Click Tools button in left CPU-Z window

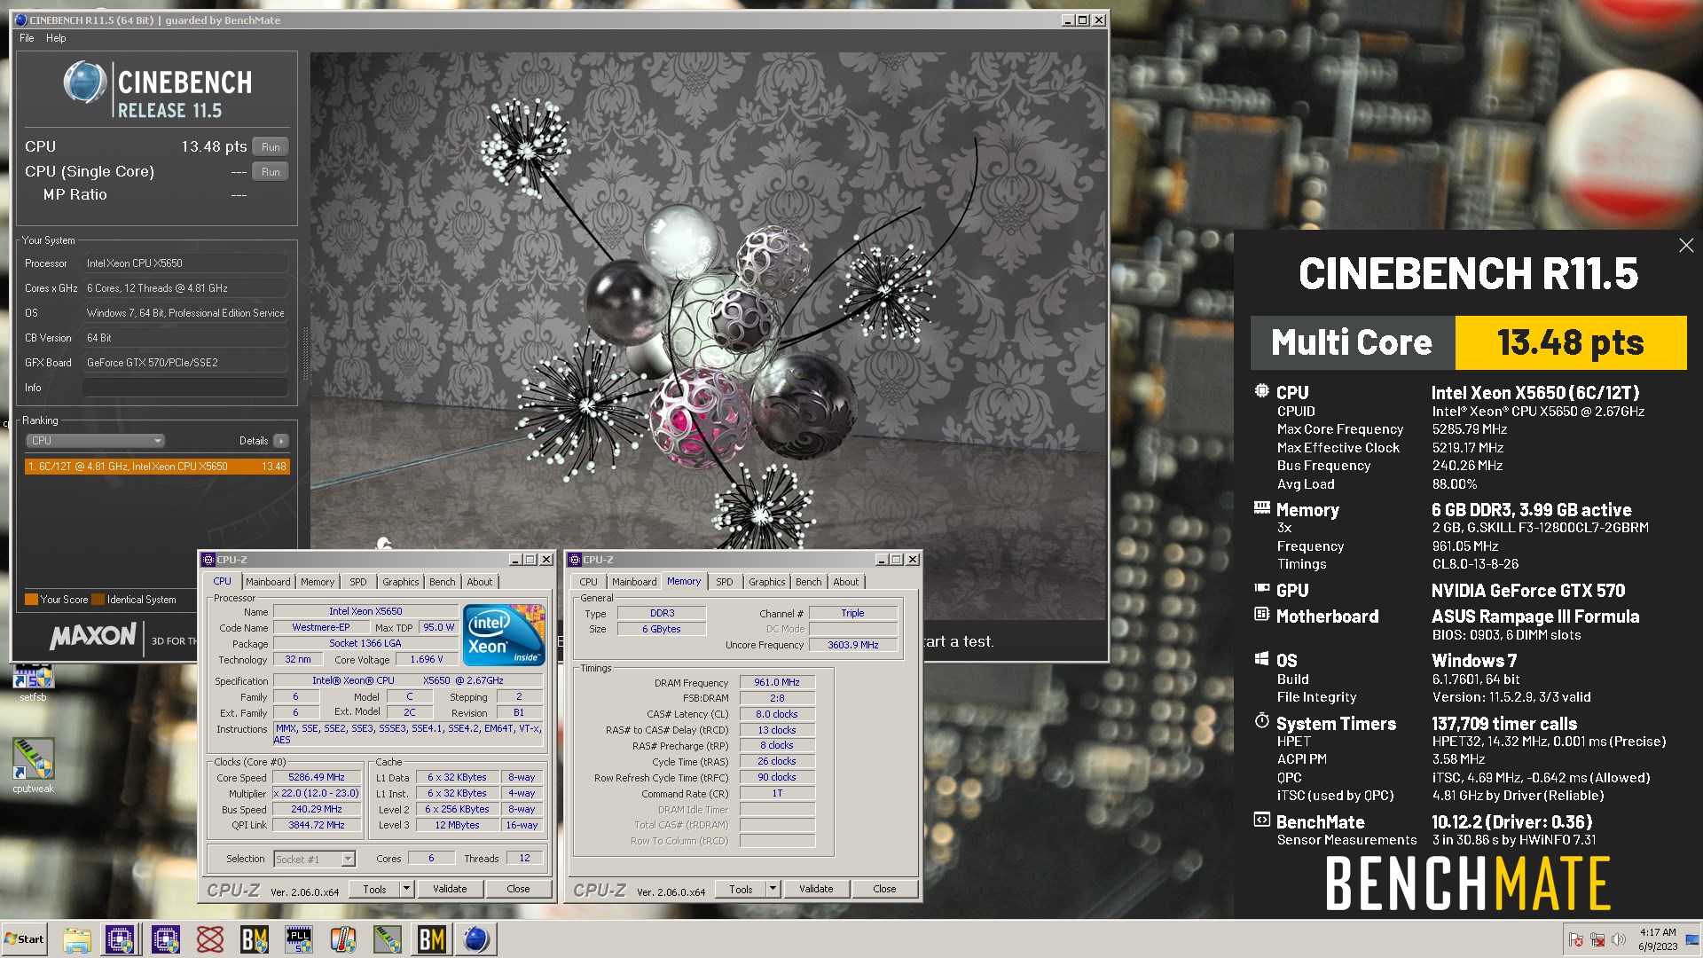[374, 889]
